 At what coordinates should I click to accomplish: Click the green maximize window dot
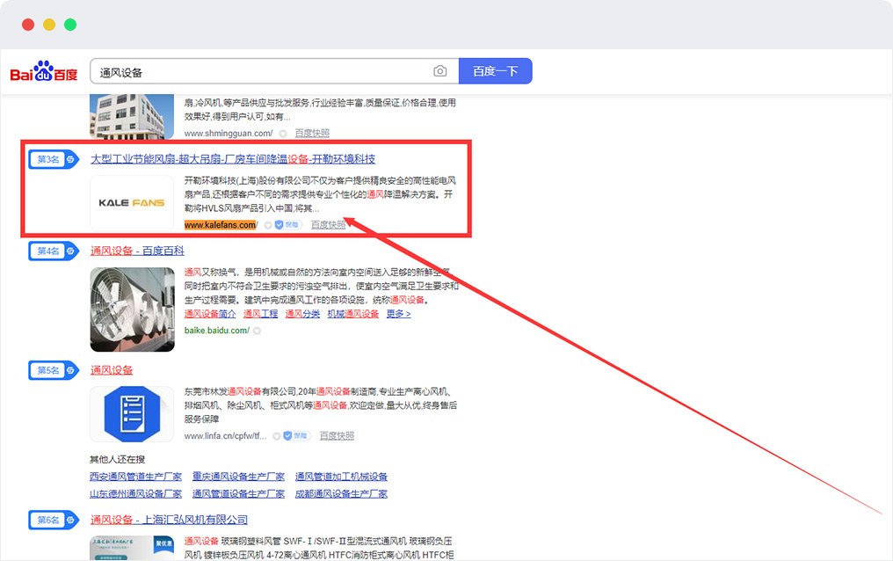pyautogui.click(x=70, y=25)
